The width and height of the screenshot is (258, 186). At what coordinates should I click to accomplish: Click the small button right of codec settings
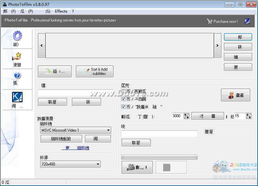click(98, 139)
